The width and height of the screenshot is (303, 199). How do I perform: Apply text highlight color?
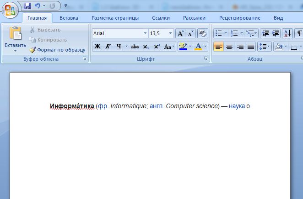pos(183,47)
